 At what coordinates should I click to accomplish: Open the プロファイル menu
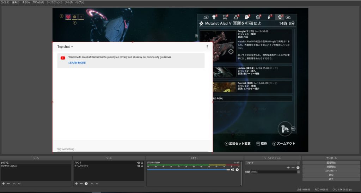coord(38,2)
